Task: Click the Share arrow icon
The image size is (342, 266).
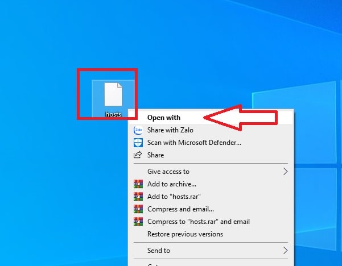Action: (138, 155)
